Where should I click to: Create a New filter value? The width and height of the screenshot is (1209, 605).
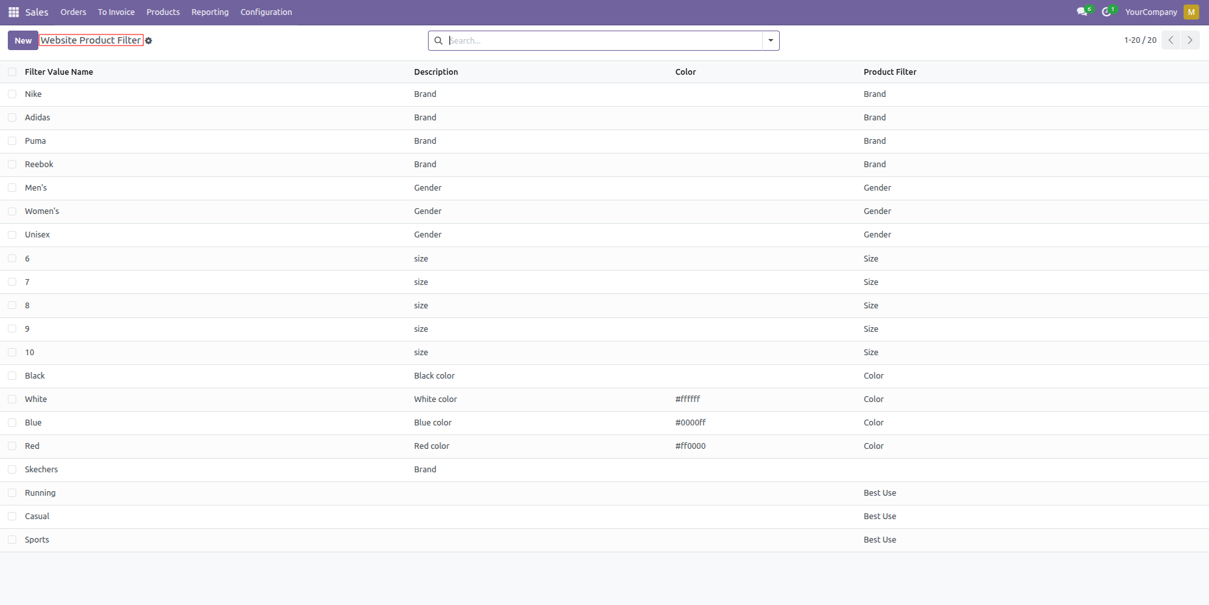tap(23, 40)
